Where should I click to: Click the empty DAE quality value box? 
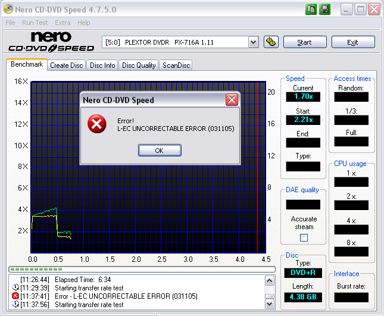[303, 205]
